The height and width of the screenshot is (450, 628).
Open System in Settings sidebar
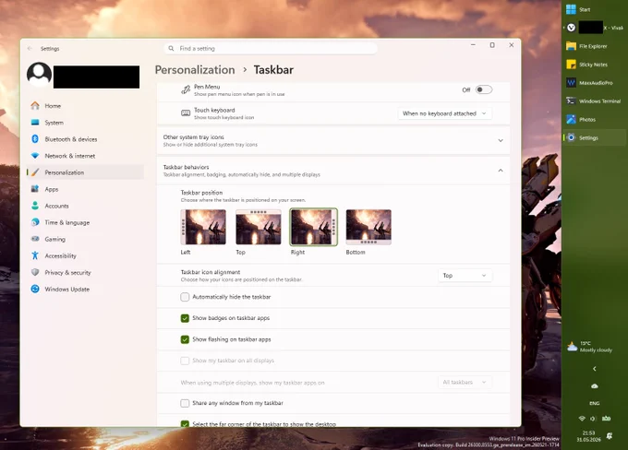(x=85, y=123)
